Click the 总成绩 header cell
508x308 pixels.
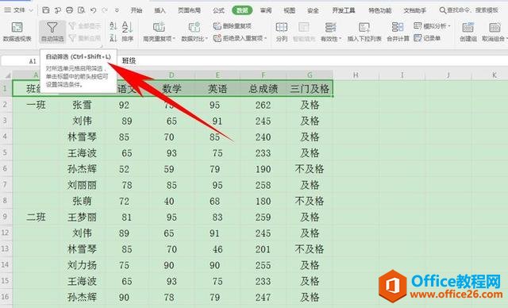(x=263, y=89)
